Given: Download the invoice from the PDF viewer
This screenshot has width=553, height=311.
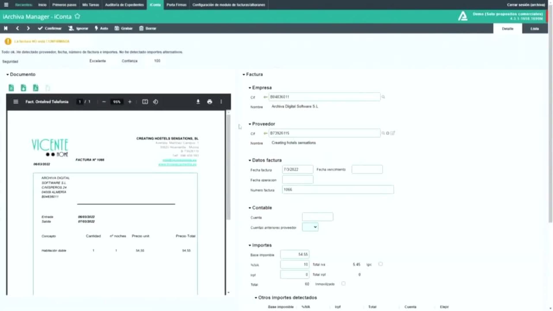Looking at the screenshot, I should point(198,102).
